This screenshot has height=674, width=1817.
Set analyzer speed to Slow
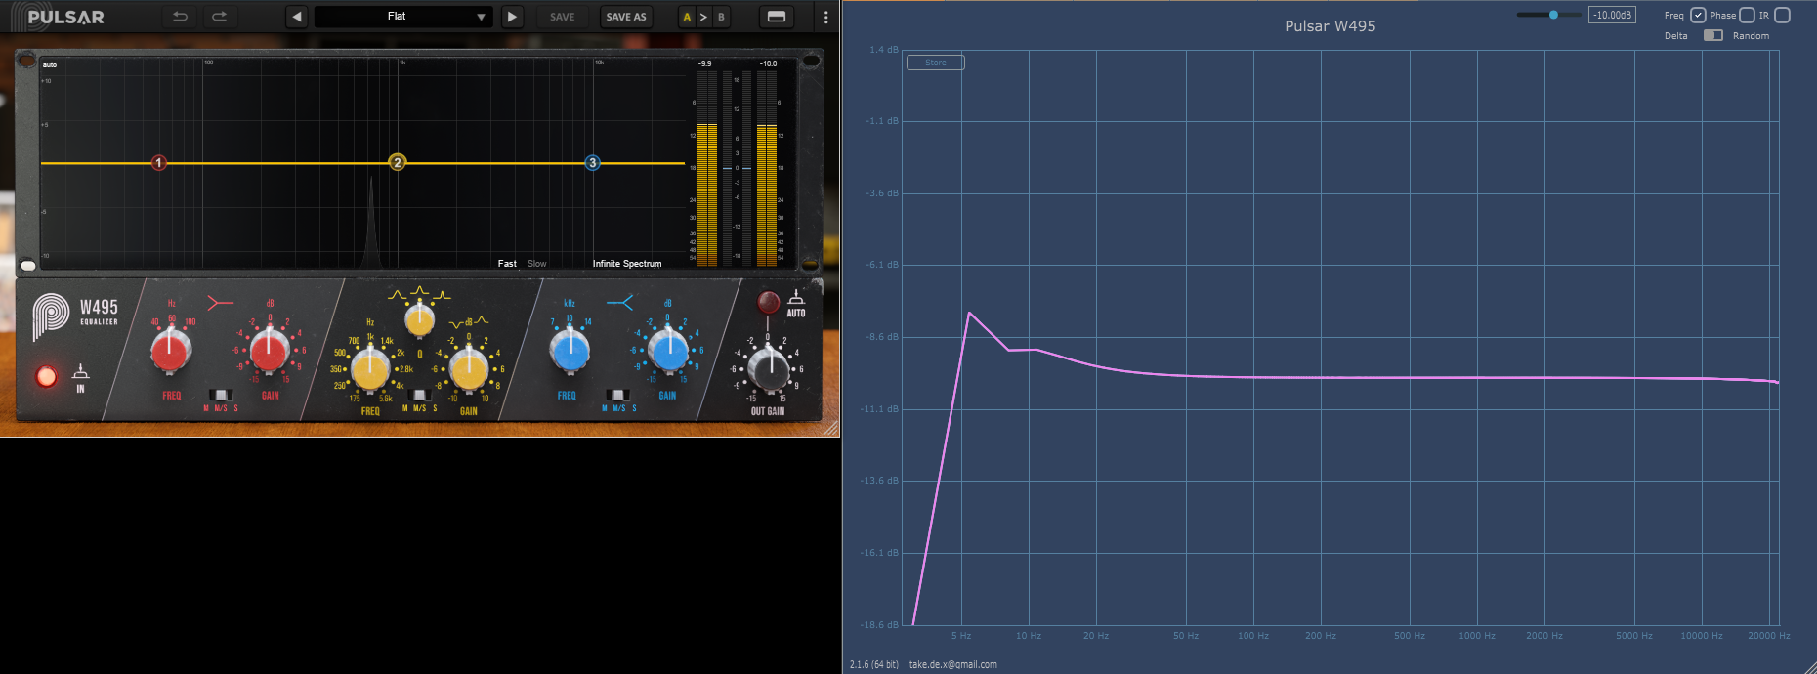click(x=537, y=264)
